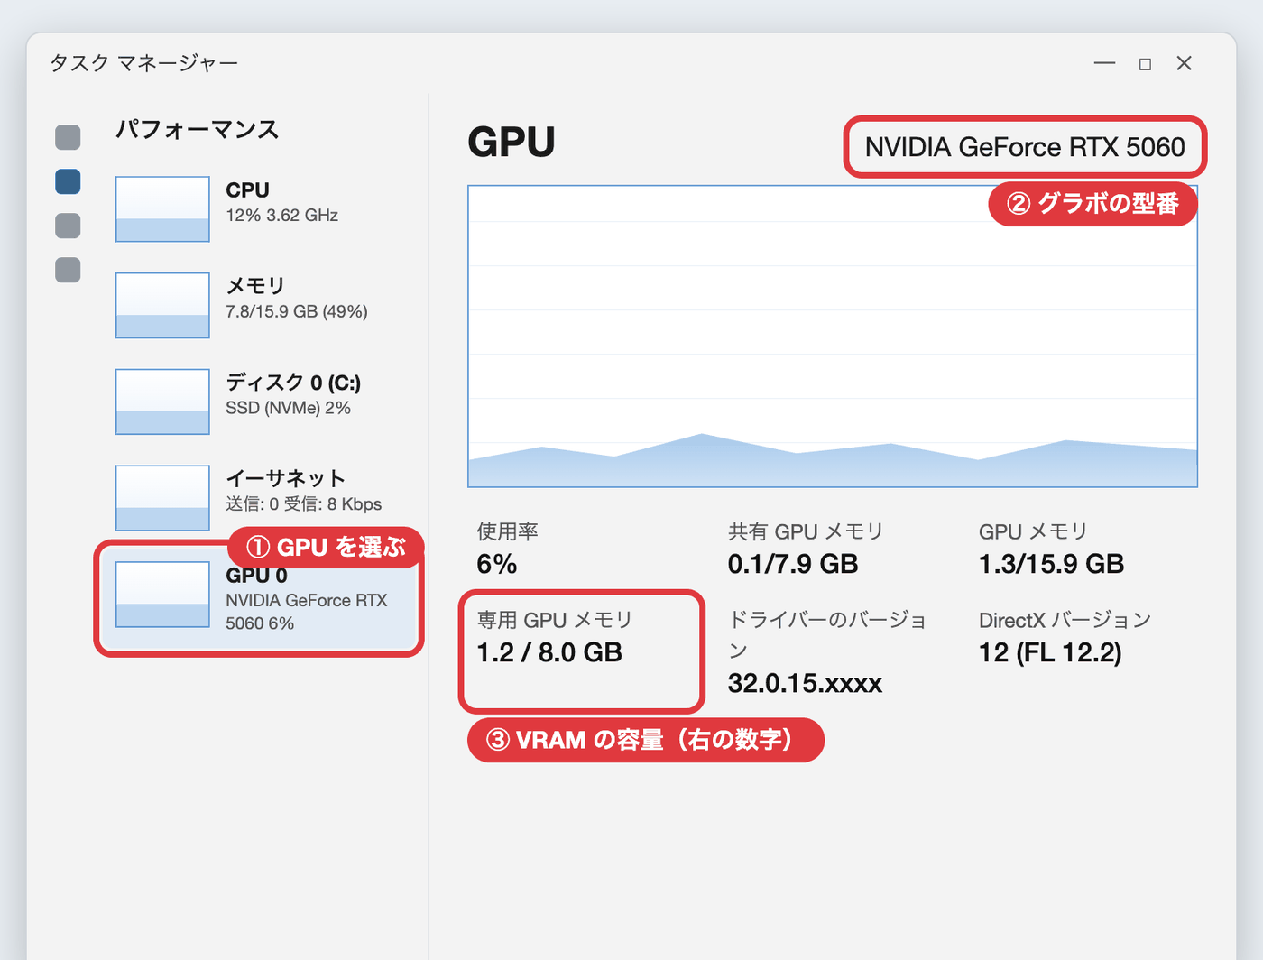Viewport: 1263px width, 960px height.
Task: Click the タスク マネージャー window title
Action: 144,63
